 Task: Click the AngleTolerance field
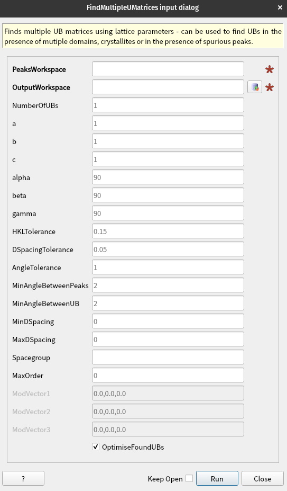[x=168, y=267]
